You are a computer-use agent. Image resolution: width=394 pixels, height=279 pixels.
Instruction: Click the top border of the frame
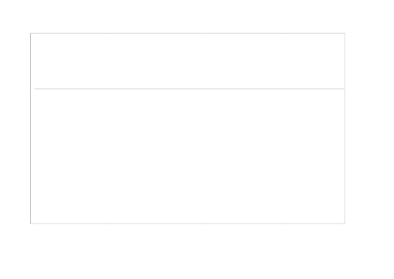[188, 33]
